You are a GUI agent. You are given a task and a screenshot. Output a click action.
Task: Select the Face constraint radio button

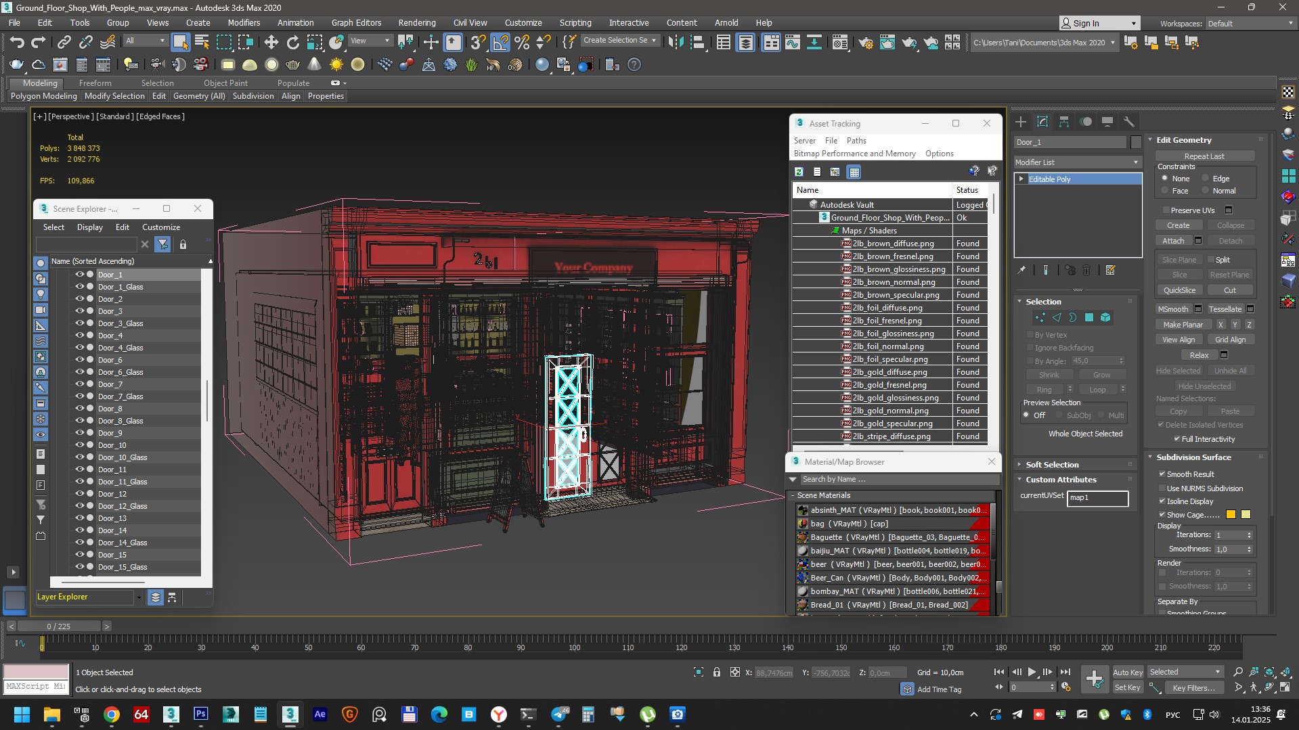1165,191
